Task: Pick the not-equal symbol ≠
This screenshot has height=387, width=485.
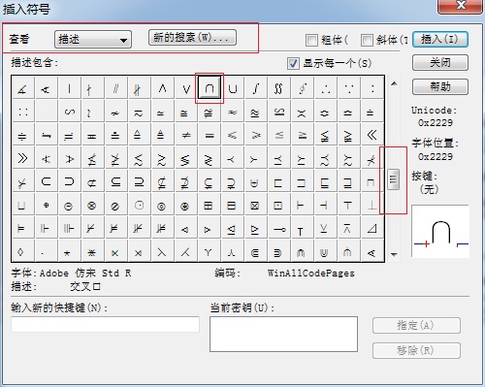Action: coord(186,135)
